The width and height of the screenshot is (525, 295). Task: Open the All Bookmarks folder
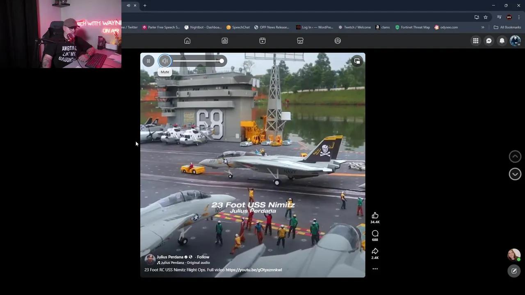[507, 27]
